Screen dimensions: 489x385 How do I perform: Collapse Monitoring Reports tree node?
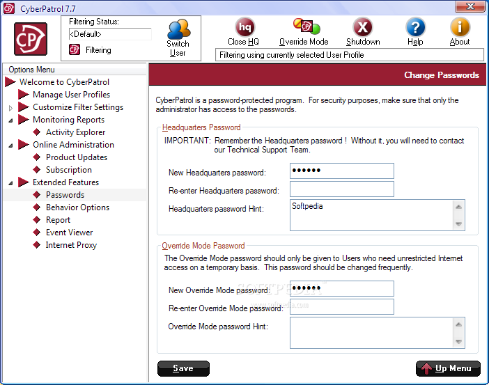point(10,120)
